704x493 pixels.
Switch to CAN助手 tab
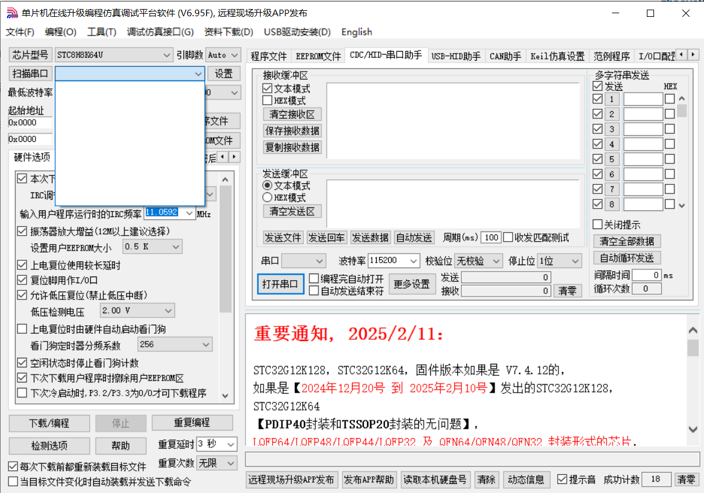point(505,56)
